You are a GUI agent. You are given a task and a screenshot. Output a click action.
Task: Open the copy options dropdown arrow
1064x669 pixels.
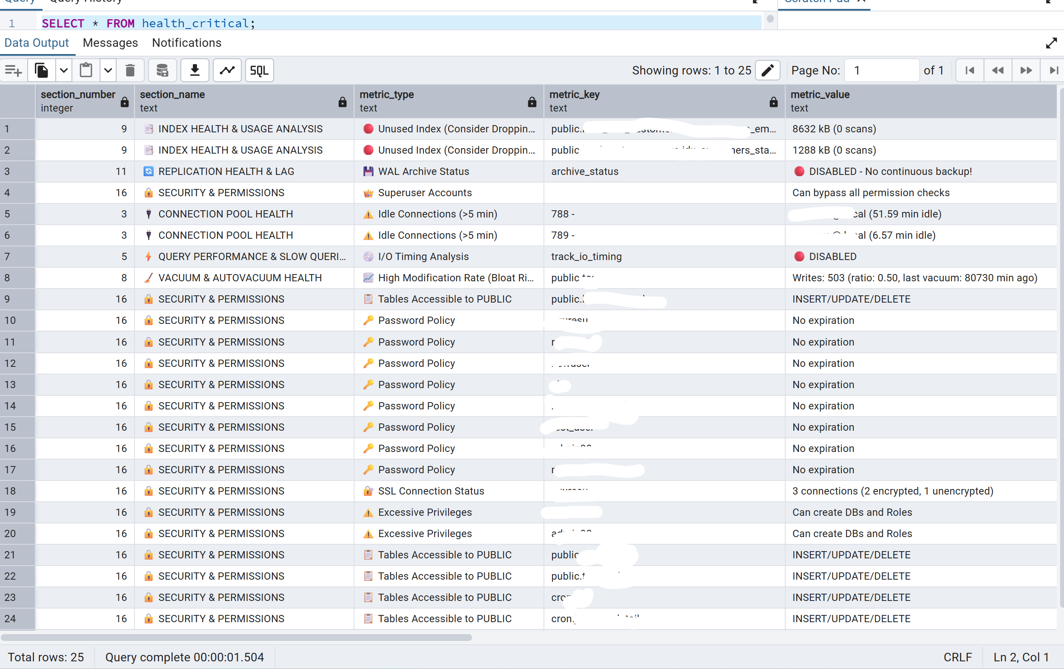[64, 70]
